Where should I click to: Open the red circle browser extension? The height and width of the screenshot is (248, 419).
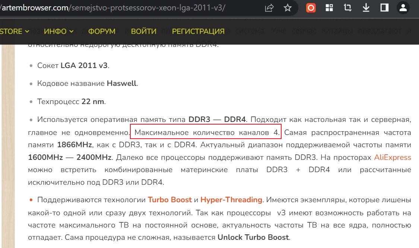coord(311,8)
